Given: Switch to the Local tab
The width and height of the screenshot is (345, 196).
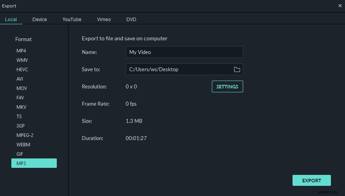Looking at the screenshot, I should [x=11, y=19].
